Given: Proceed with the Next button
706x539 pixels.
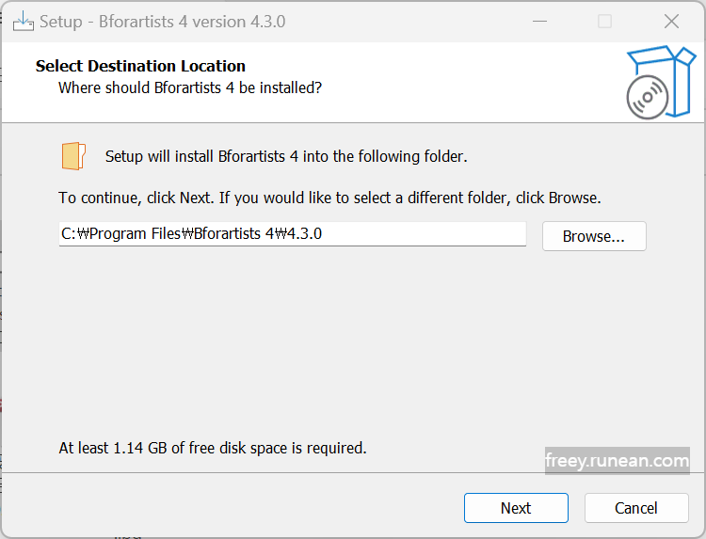Looking at the screenshot, I should point(516,508).
